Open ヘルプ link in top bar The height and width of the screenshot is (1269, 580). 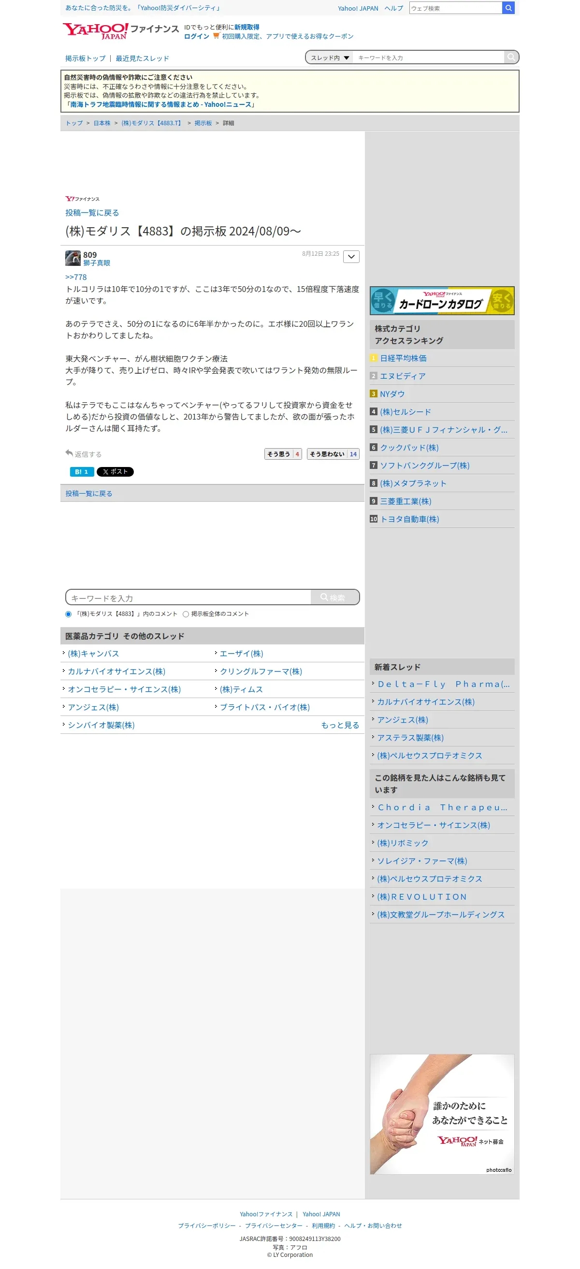pyautogui.click(x=394, y=8)
